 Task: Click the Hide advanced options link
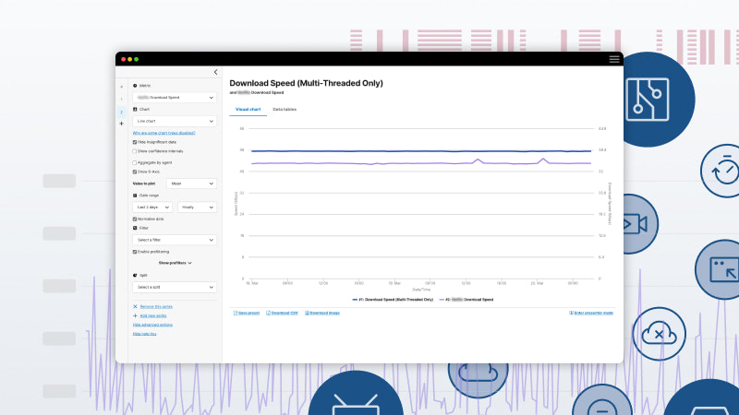point(153,325)
